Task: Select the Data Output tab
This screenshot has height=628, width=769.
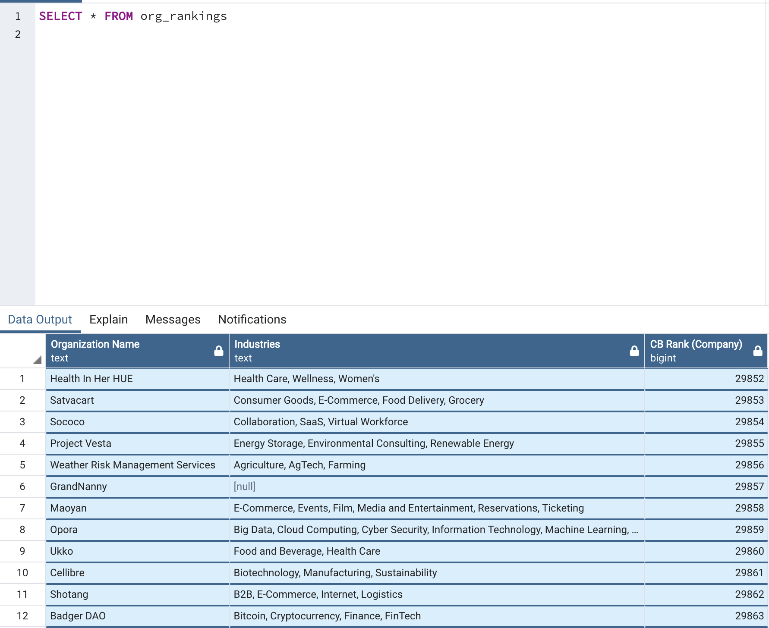Action: pyautogui.click(x=40, y=319)
